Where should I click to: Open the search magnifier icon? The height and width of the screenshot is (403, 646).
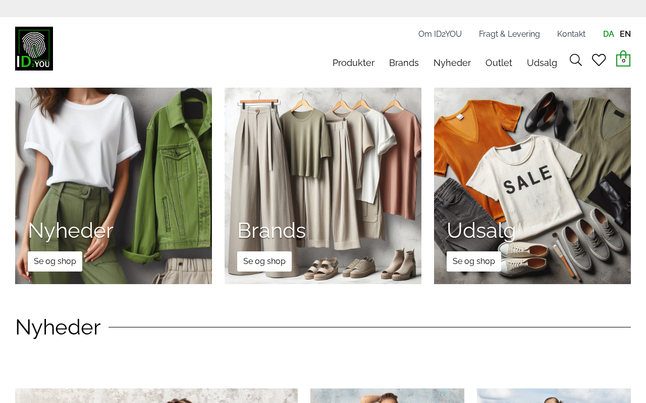click(x=576, y=60)
